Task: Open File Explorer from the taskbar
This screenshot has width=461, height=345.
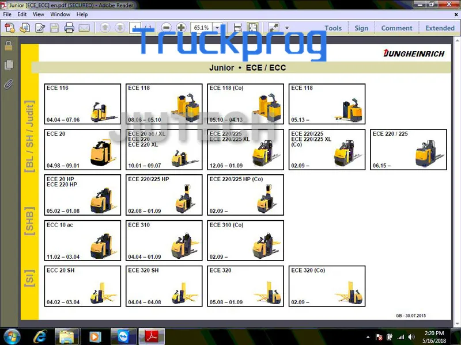Action: pyautogui.click(x=67, y=337)
